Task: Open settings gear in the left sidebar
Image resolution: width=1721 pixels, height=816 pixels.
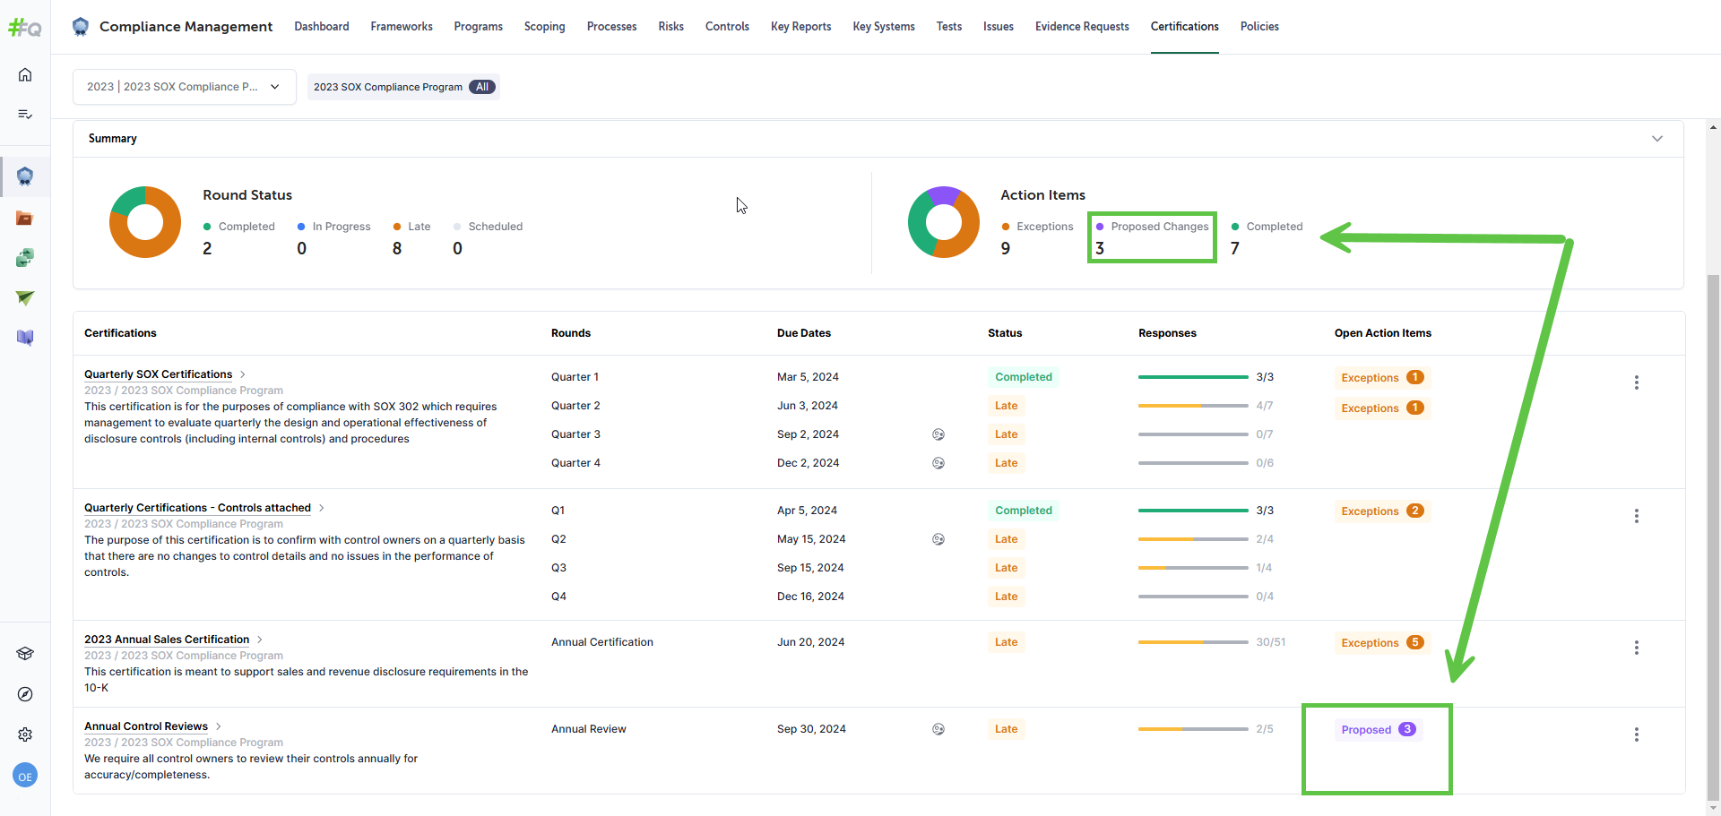Action: click(25, 734)
